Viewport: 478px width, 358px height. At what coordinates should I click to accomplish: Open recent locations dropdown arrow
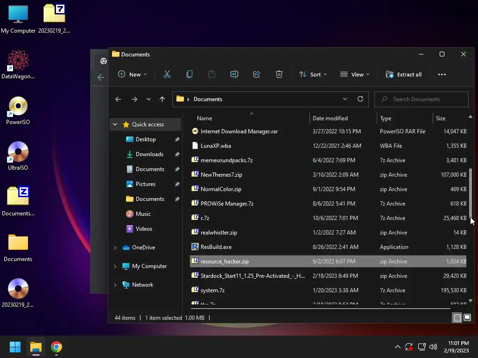click(148, 99)
